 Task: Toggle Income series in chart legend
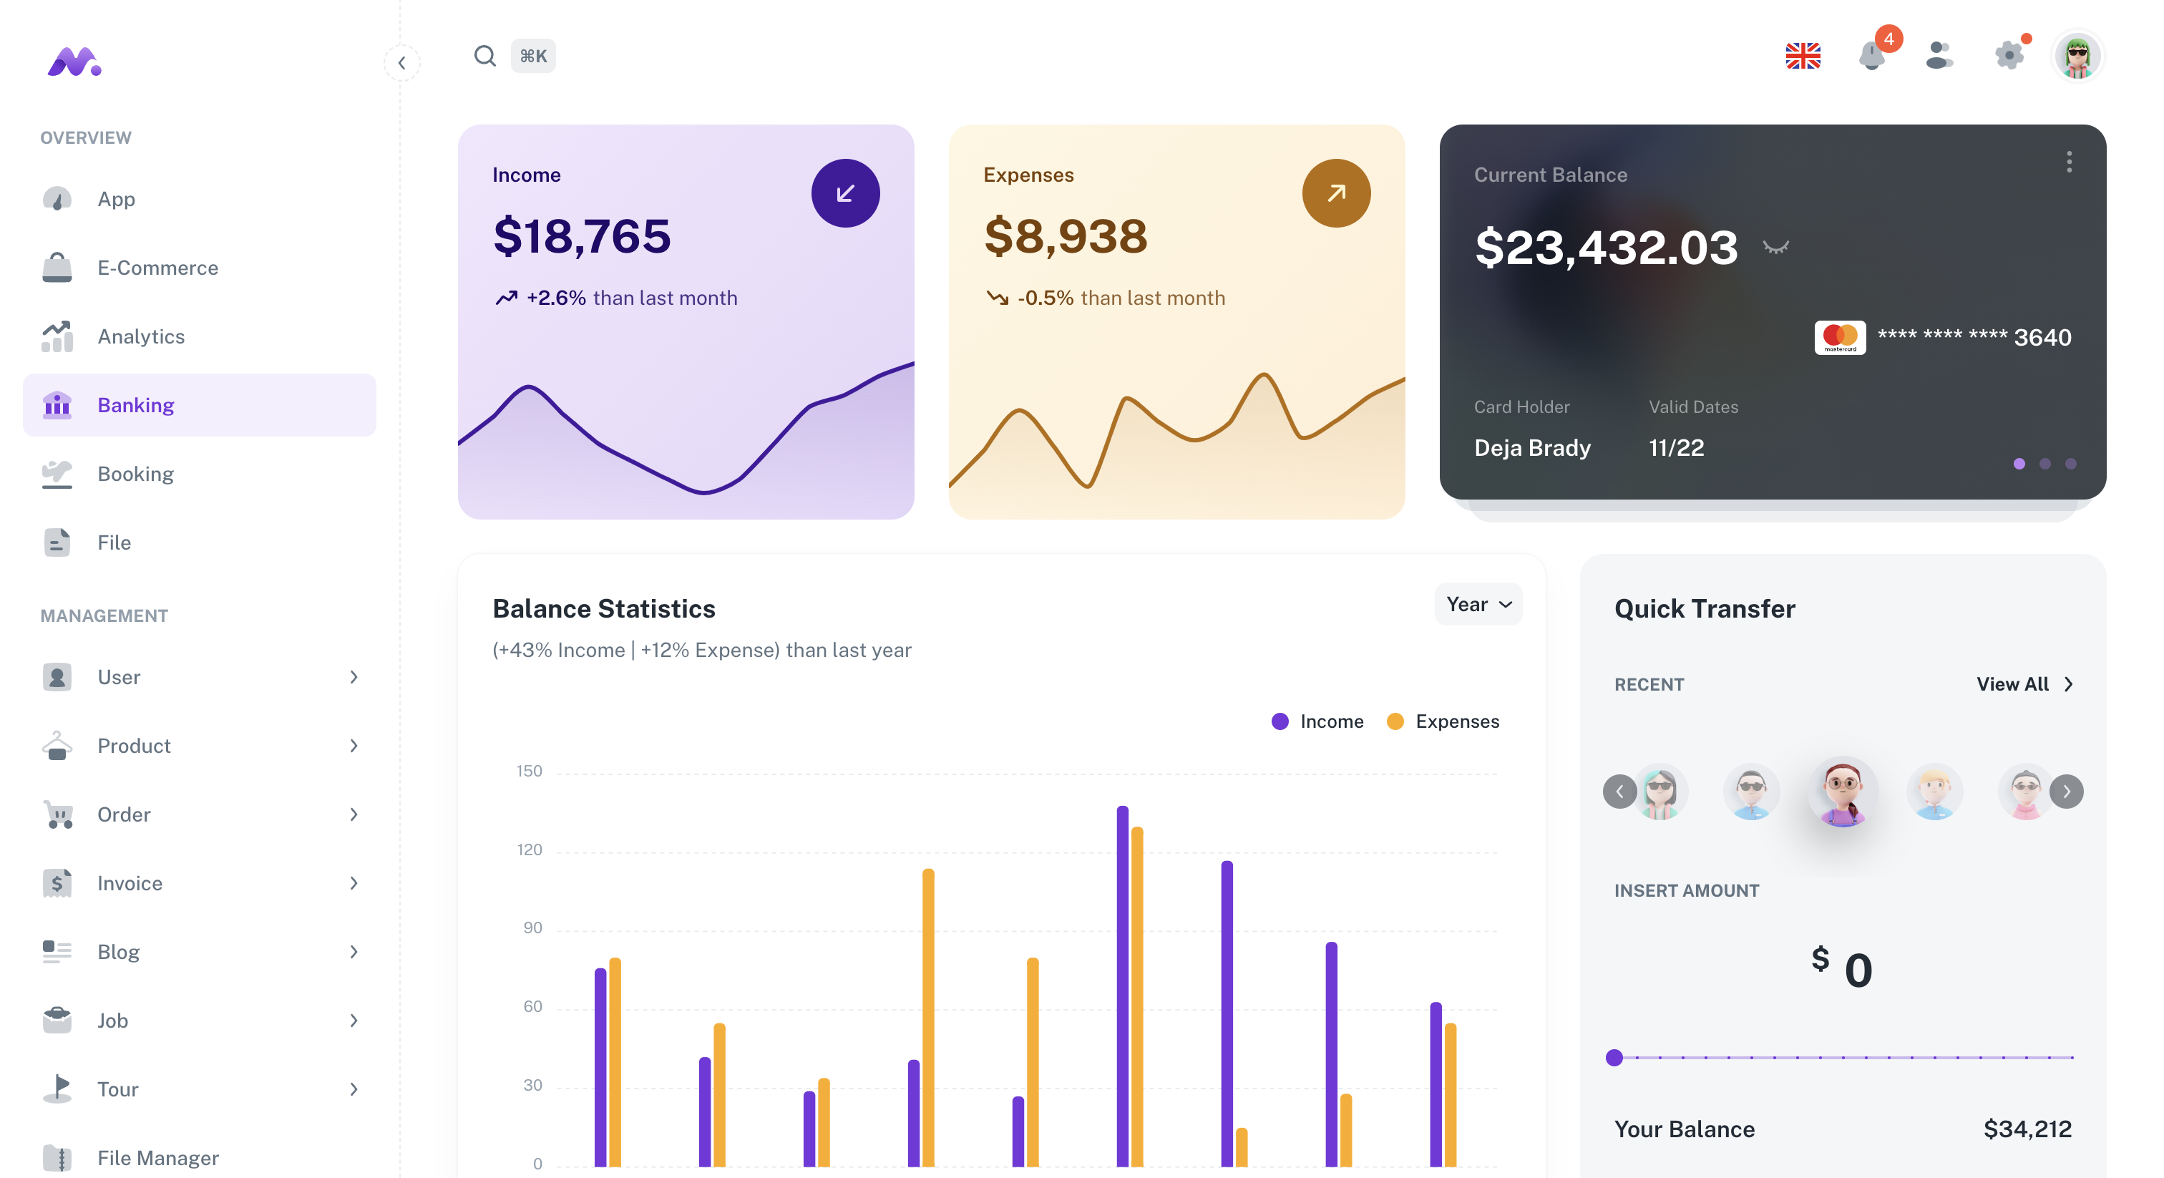tap(1317, 721)
